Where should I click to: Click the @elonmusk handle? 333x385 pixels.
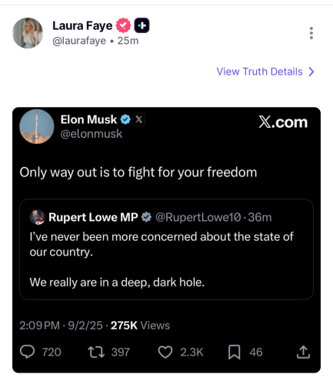[92, 134]
